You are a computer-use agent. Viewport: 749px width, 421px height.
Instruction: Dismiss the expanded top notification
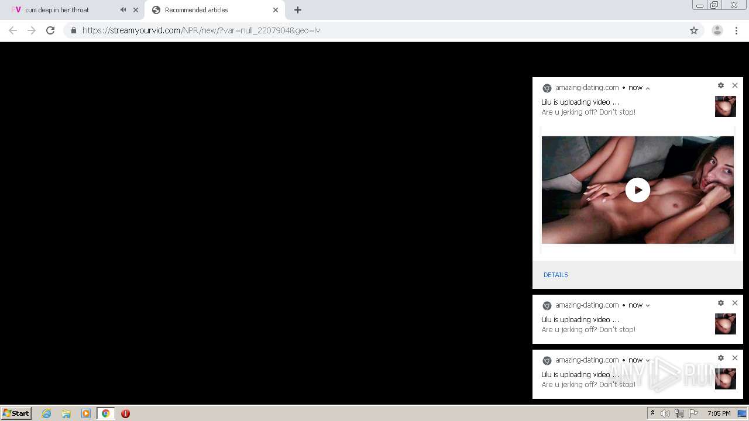click(x=735, y=85)
